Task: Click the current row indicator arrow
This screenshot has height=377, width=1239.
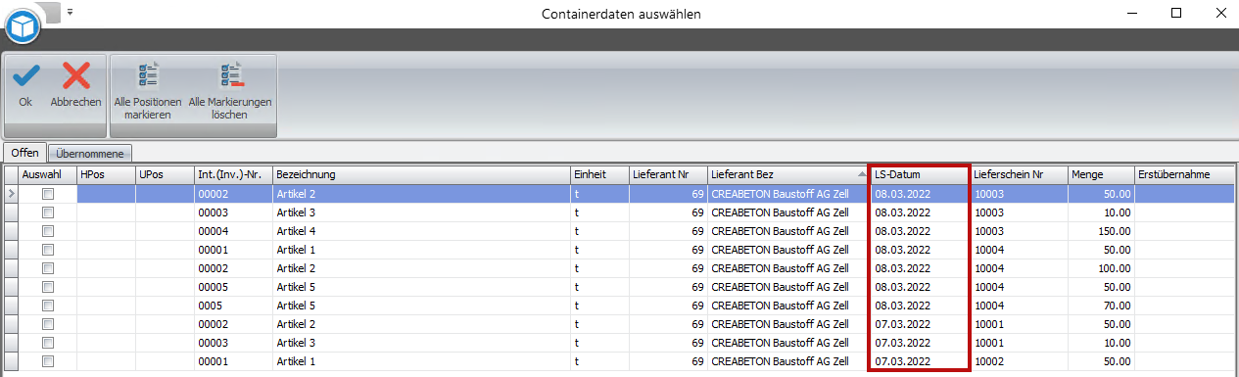Action: (11, 194)
